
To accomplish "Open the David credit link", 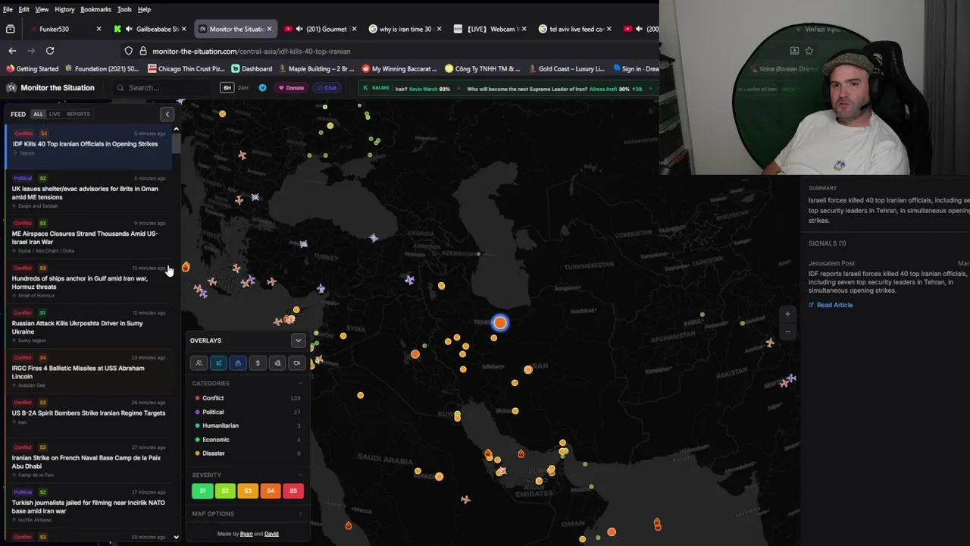I will 271,534.
